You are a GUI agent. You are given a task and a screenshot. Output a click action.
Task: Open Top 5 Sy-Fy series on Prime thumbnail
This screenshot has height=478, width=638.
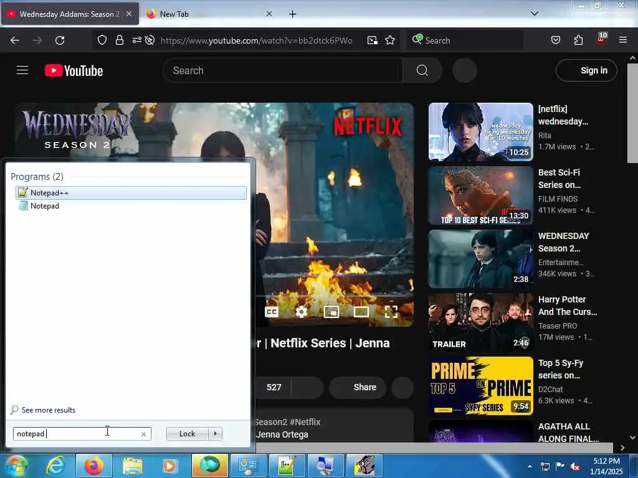tap(480, 386)
